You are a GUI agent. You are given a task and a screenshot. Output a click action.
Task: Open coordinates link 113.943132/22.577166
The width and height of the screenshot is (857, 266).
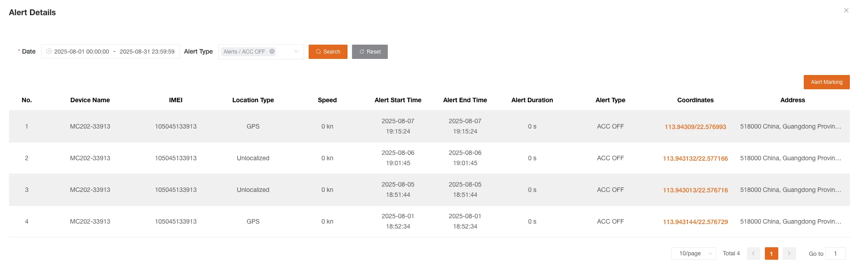click(x=695, y=158)
